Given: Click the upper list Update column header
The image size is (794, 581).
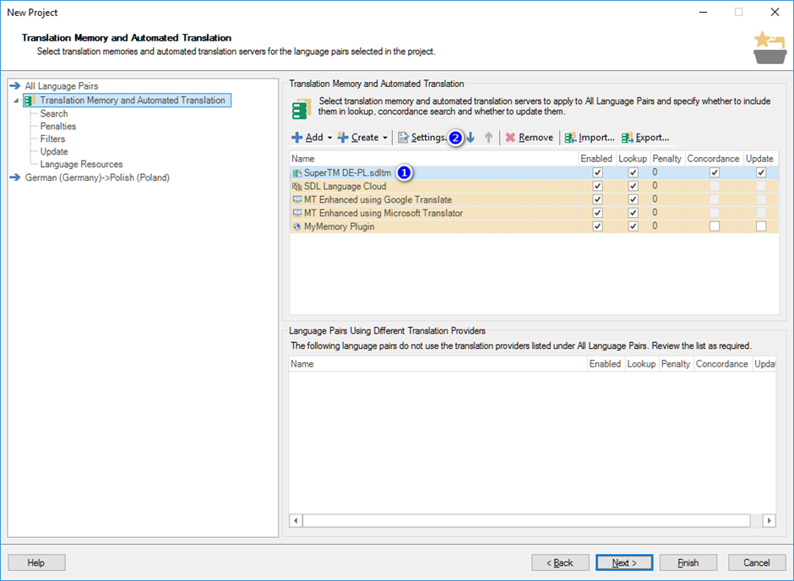Looking at the screenshot, I should 759,159.
